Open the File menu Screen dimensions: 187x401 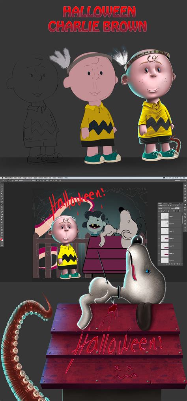(x=15, y=177)
